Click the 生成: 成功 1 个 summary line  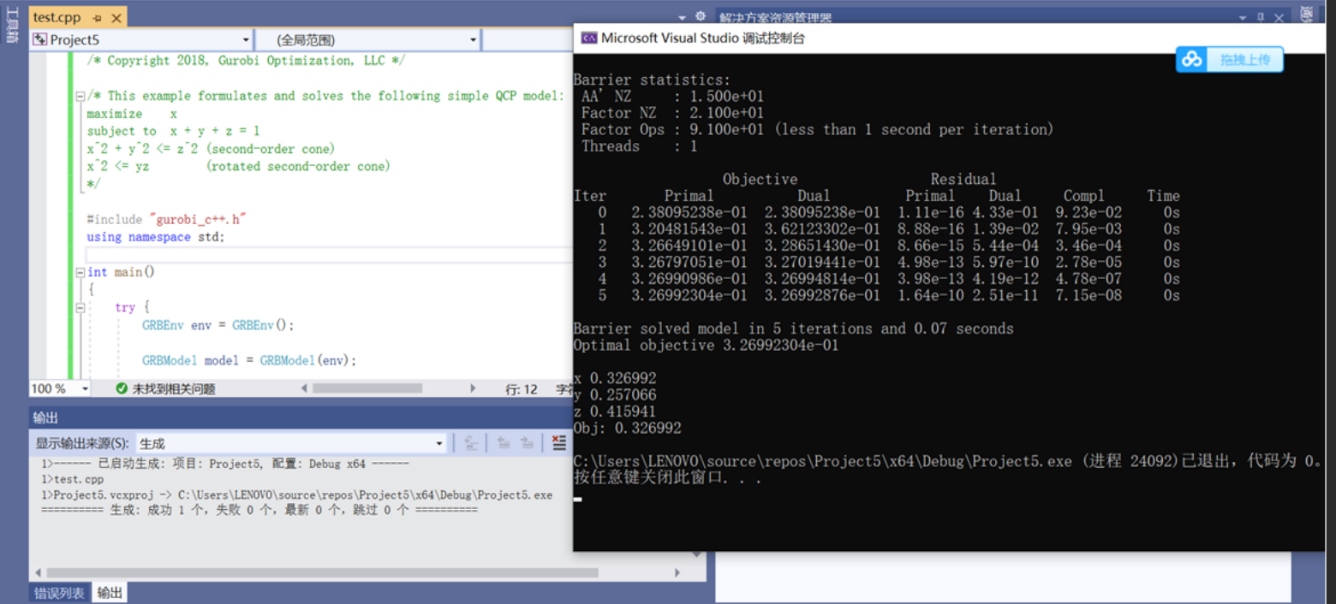point(259,509)
